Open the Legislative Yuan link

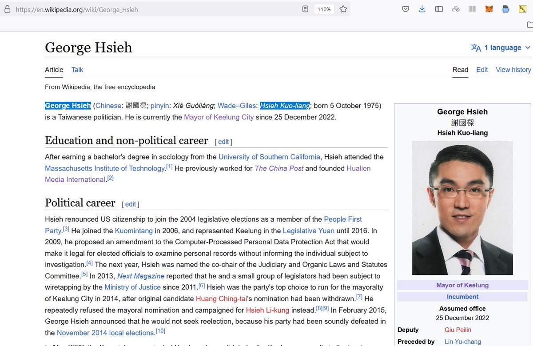tap(308, 231)
